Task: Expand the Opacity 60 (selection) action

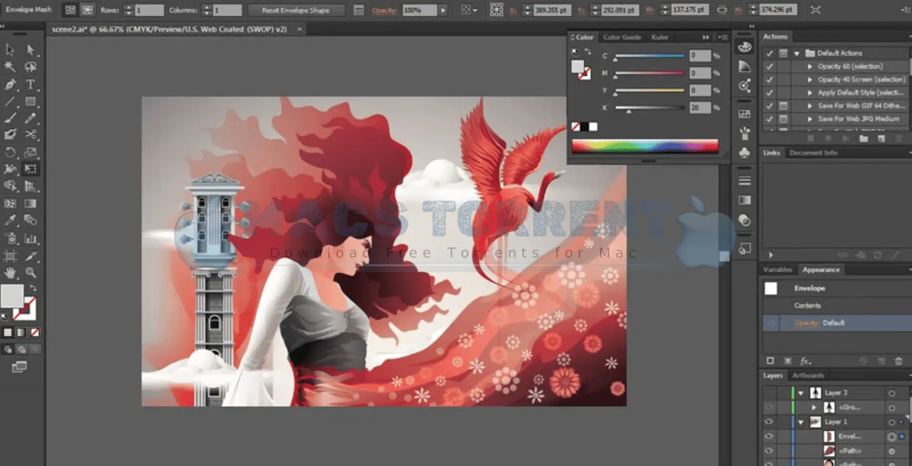Action: click(810, 66)
